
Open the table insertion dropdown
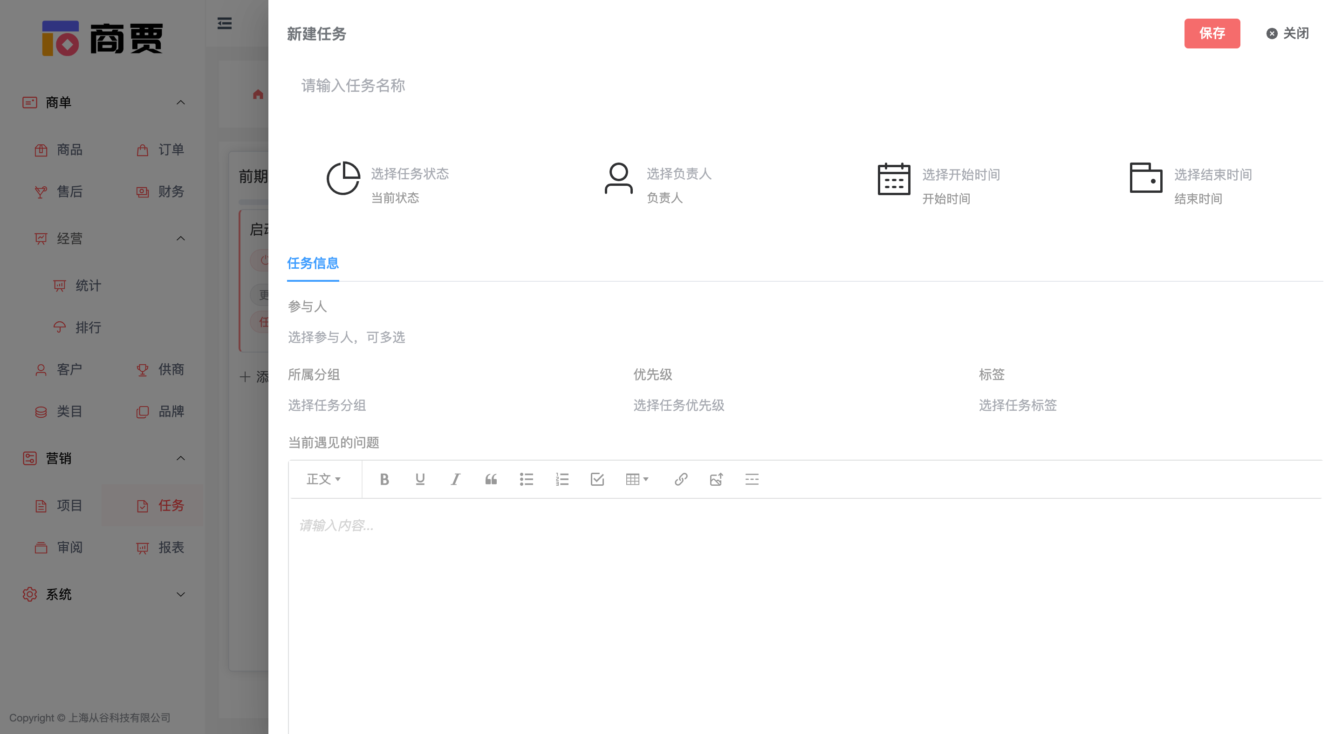(637, 479)
